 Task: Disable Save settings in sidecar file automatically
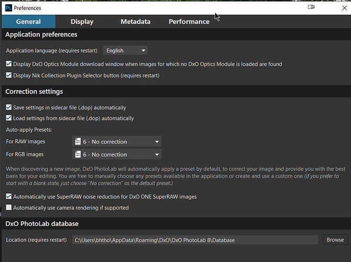[9, 107]
